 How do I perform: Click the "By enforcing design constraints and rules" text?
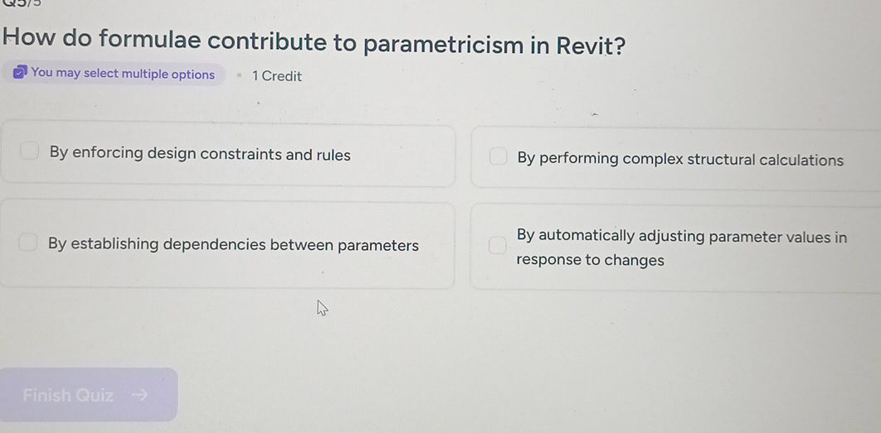[200, 155]
